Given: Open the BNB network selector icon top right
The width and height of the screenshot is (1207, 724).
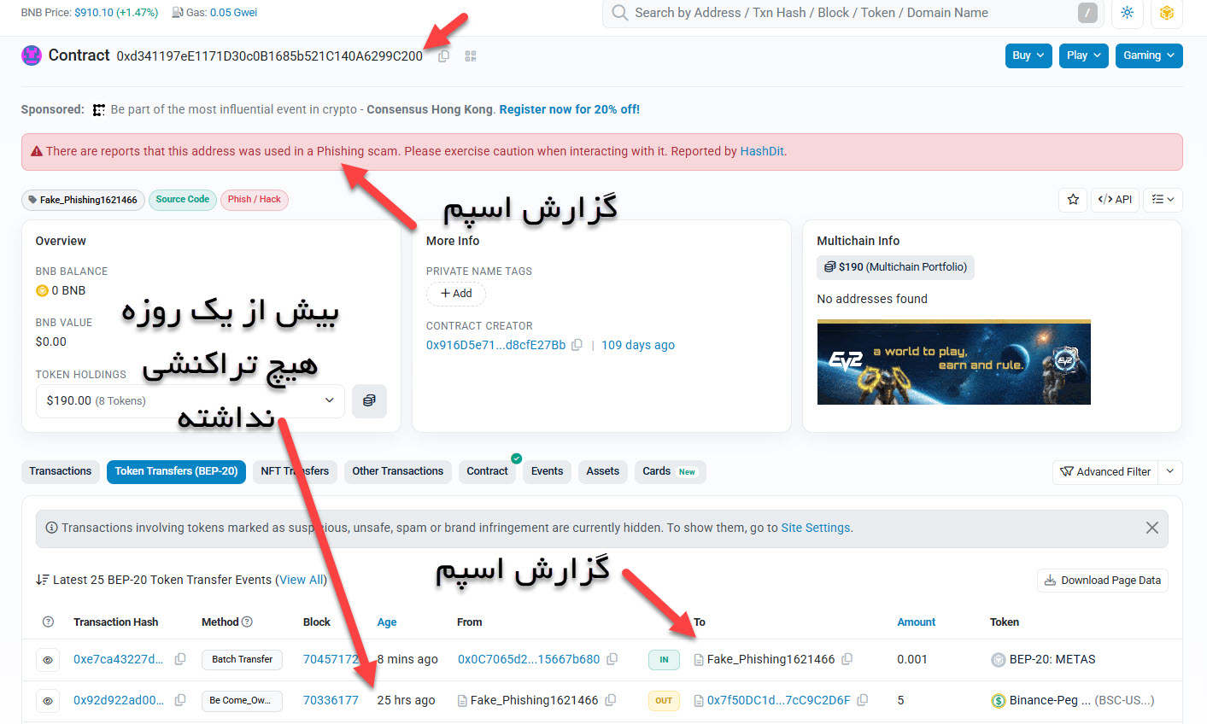Looking at the screenshot, I should click(1166, 14).
